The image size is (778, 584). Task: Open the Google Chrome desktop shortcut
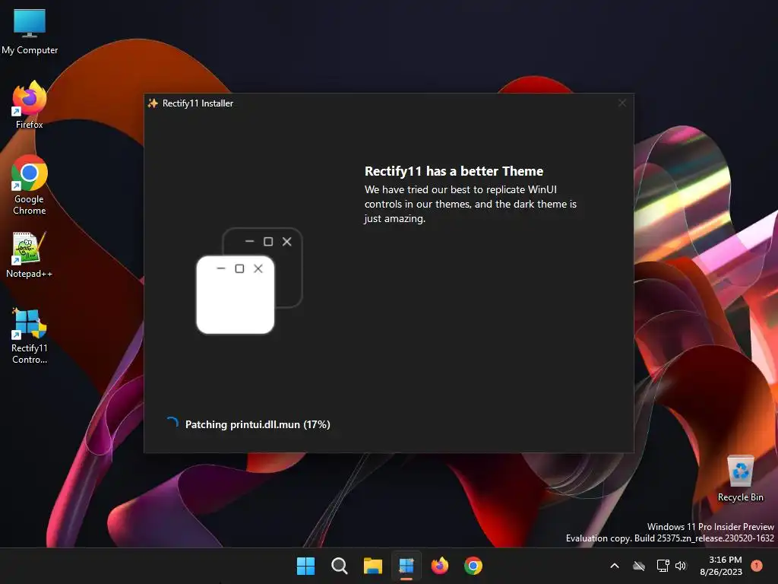(x=30, y=185)
